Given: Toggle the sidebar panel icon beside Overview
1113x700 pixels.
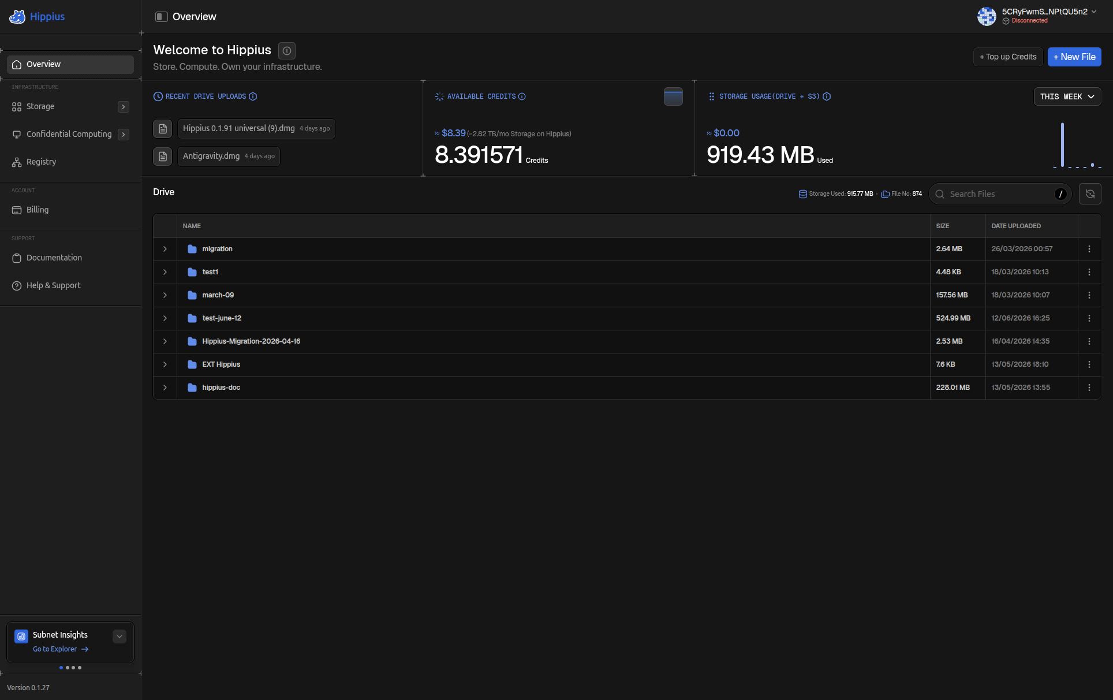Looking at the screenshot, I should (162, 17).
